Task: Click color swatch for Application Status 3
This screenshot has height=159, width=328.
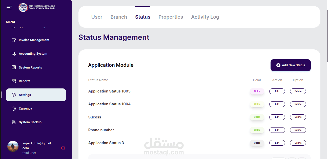Action: pos(257,143)
